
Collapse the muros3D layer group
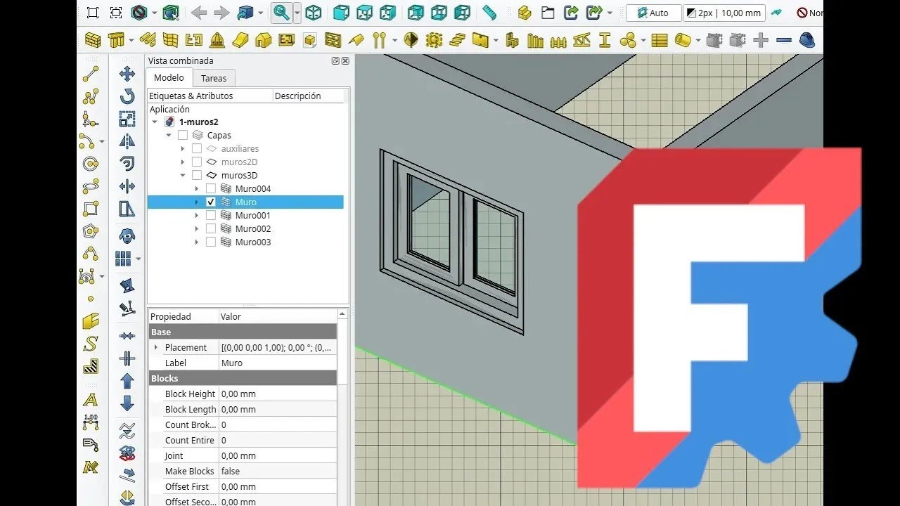tap(182, 176)
